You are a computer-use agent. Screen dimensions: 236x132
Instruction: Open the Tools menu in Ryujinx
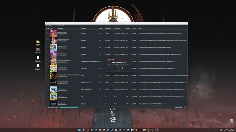click(x=60, y=26)
